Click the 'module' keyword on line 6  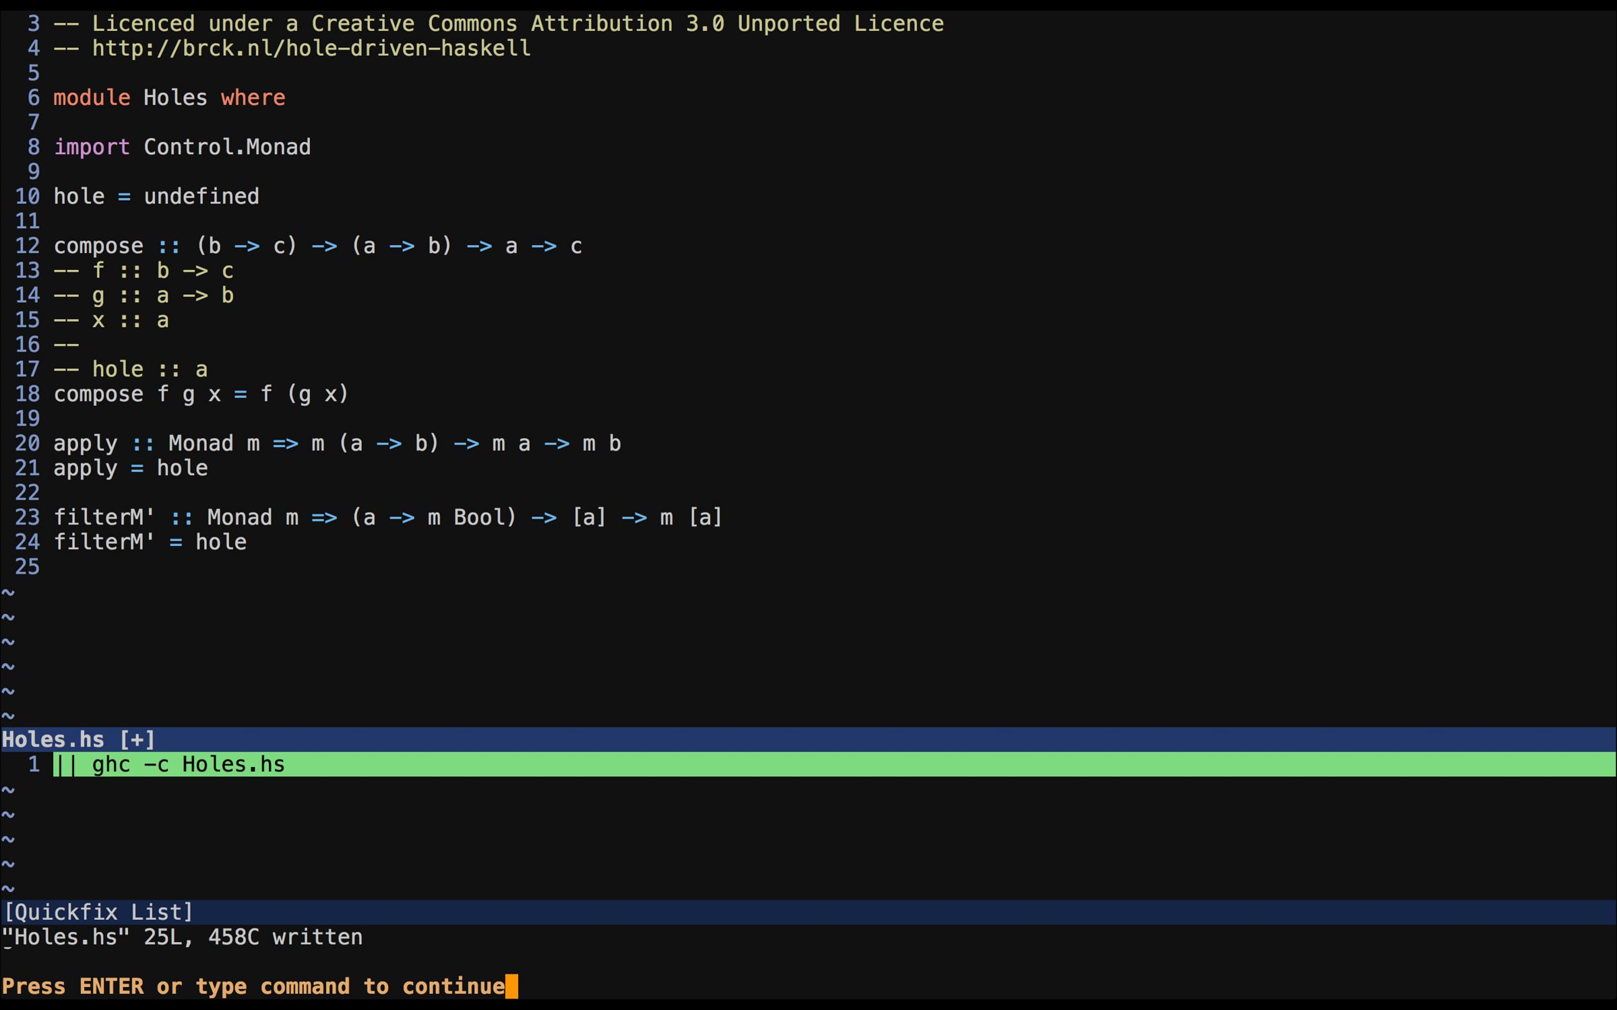tap(91, 98)
